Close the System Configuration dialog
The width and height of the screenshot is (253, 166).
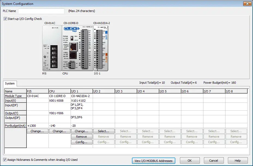[x=247, y=4]
